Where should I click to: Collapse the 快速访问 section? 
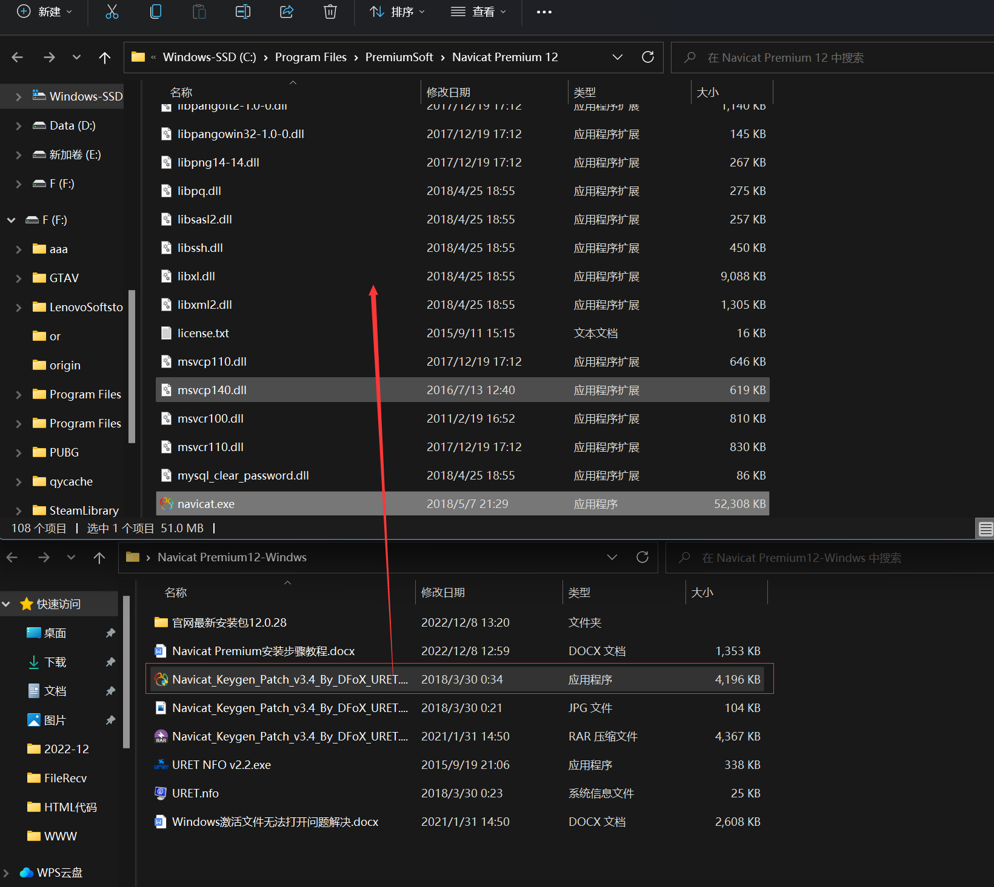7,604
